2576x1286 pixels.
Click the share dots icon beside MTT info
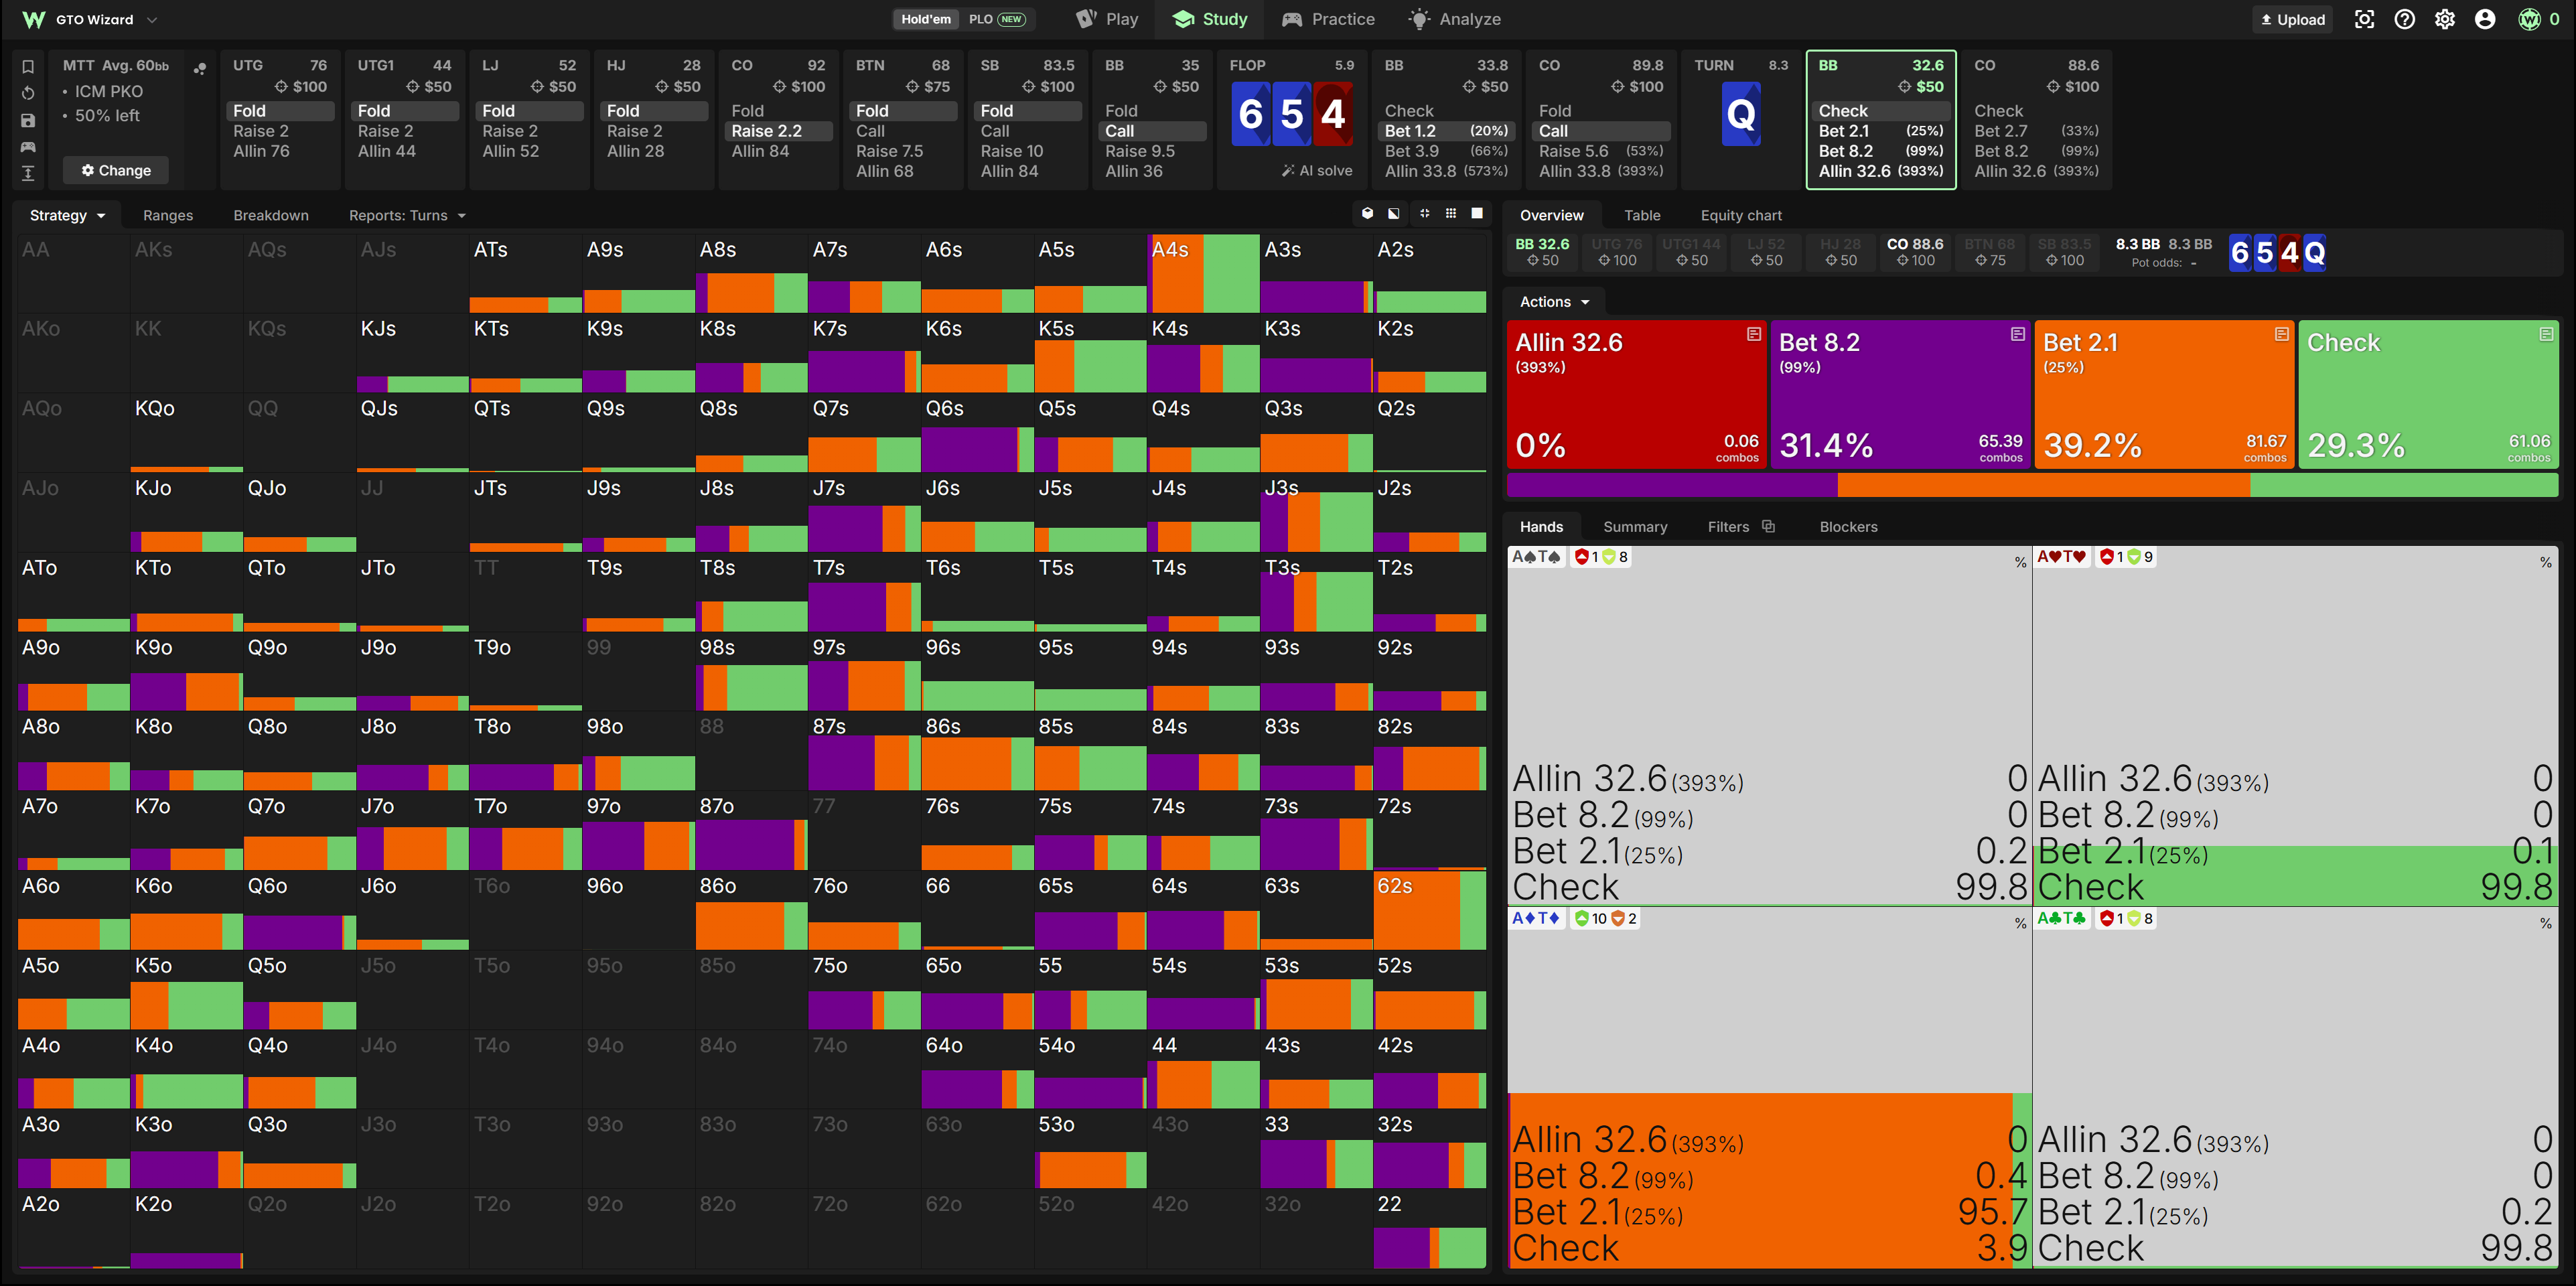(200, 68)
